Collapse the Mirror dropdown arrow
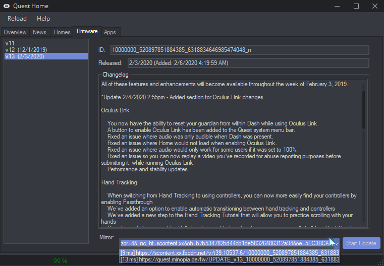Viewport: 384px width, 266px height. (337, 243)
